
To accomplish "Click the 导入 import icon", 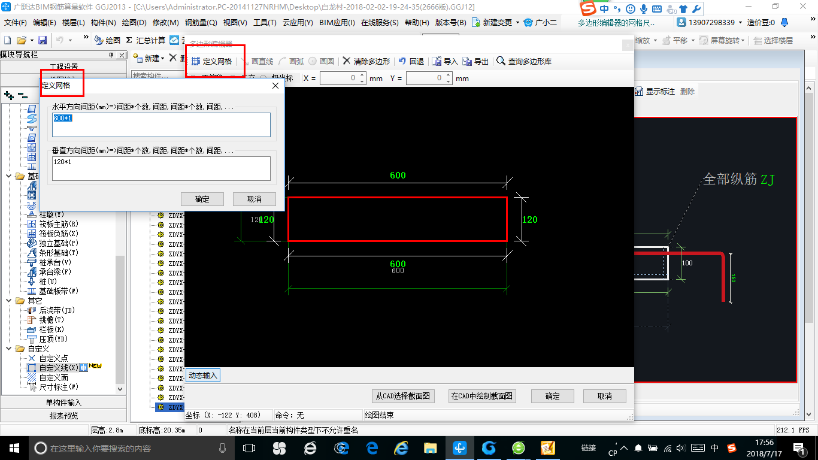I will click(437, 61).
